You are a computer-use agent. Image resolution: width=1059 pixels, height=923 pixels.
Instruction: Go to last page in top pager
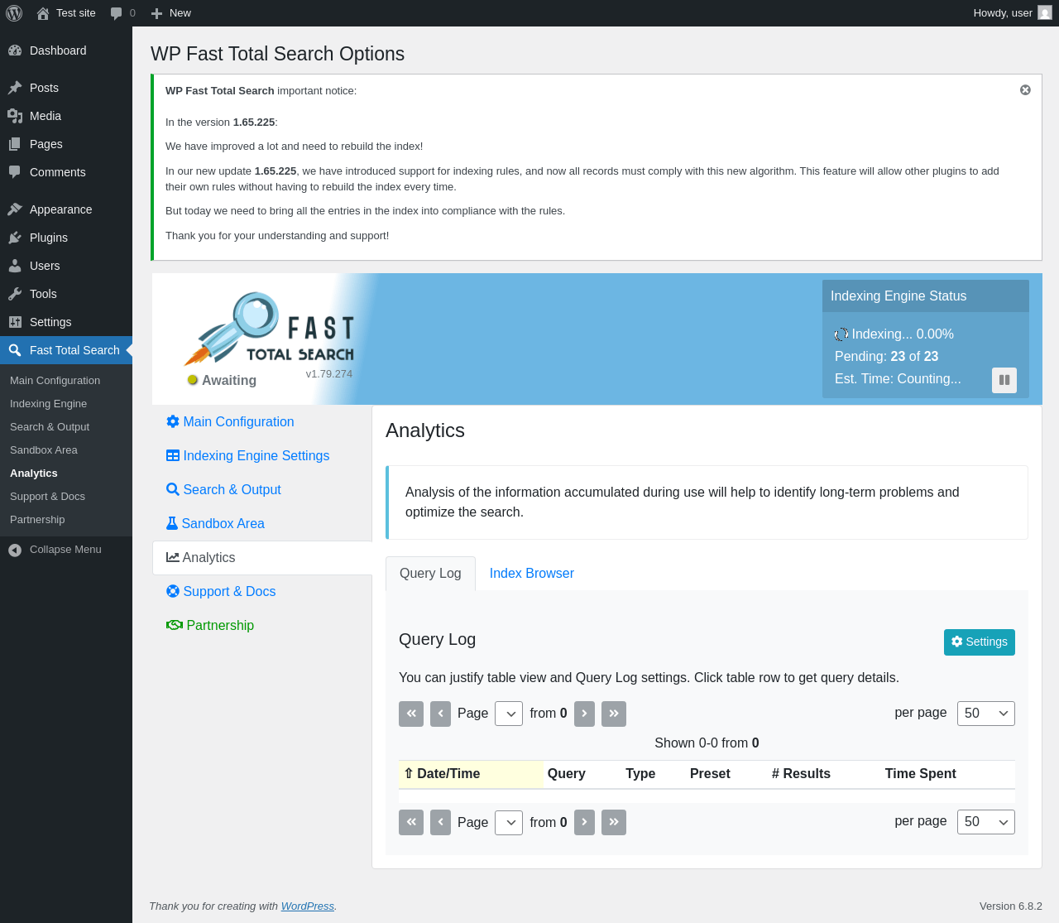coord(614,714)
